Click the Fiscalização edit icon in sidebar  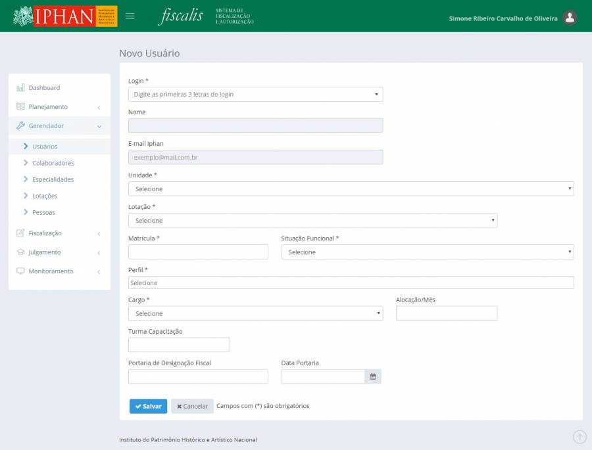coord(20,233)
